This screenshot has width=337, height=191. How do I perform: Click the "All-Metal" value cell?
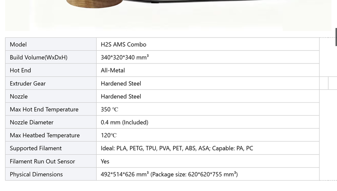pyautogui.click(x=113, y=70)
